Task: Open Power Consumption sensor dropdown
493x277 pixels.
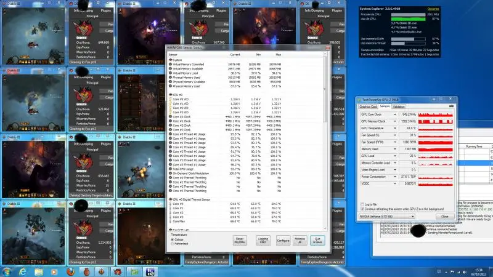Action: coord(395,177)
